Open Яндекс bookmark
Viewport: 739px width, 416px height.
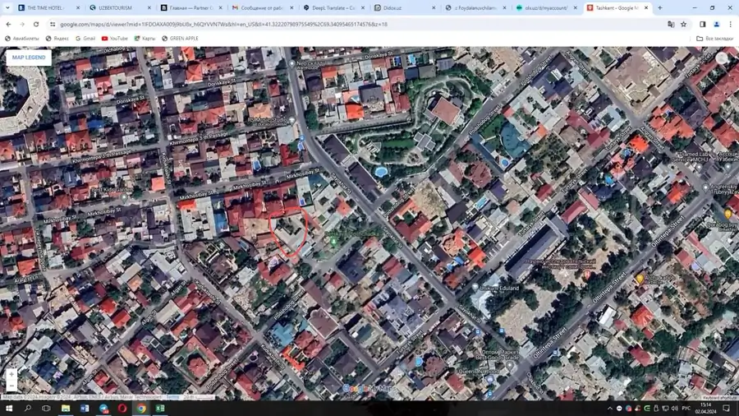pyautogui.click(x=57, y=39)
